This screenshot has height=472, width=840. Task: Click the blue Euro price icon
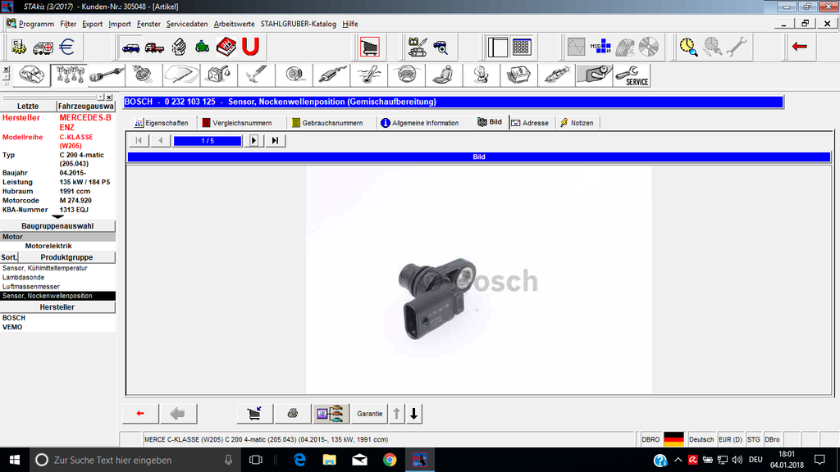[66, 47]
